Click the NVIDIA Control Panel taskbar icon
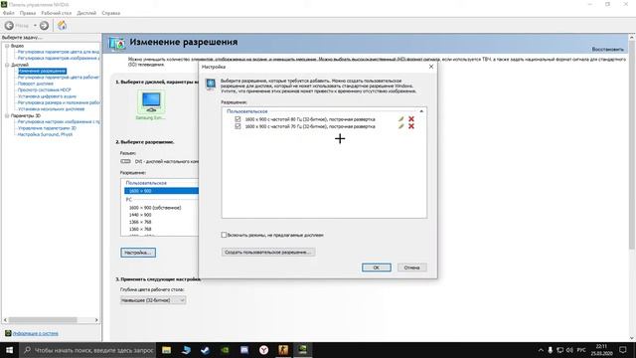 [x=302, y=350]
